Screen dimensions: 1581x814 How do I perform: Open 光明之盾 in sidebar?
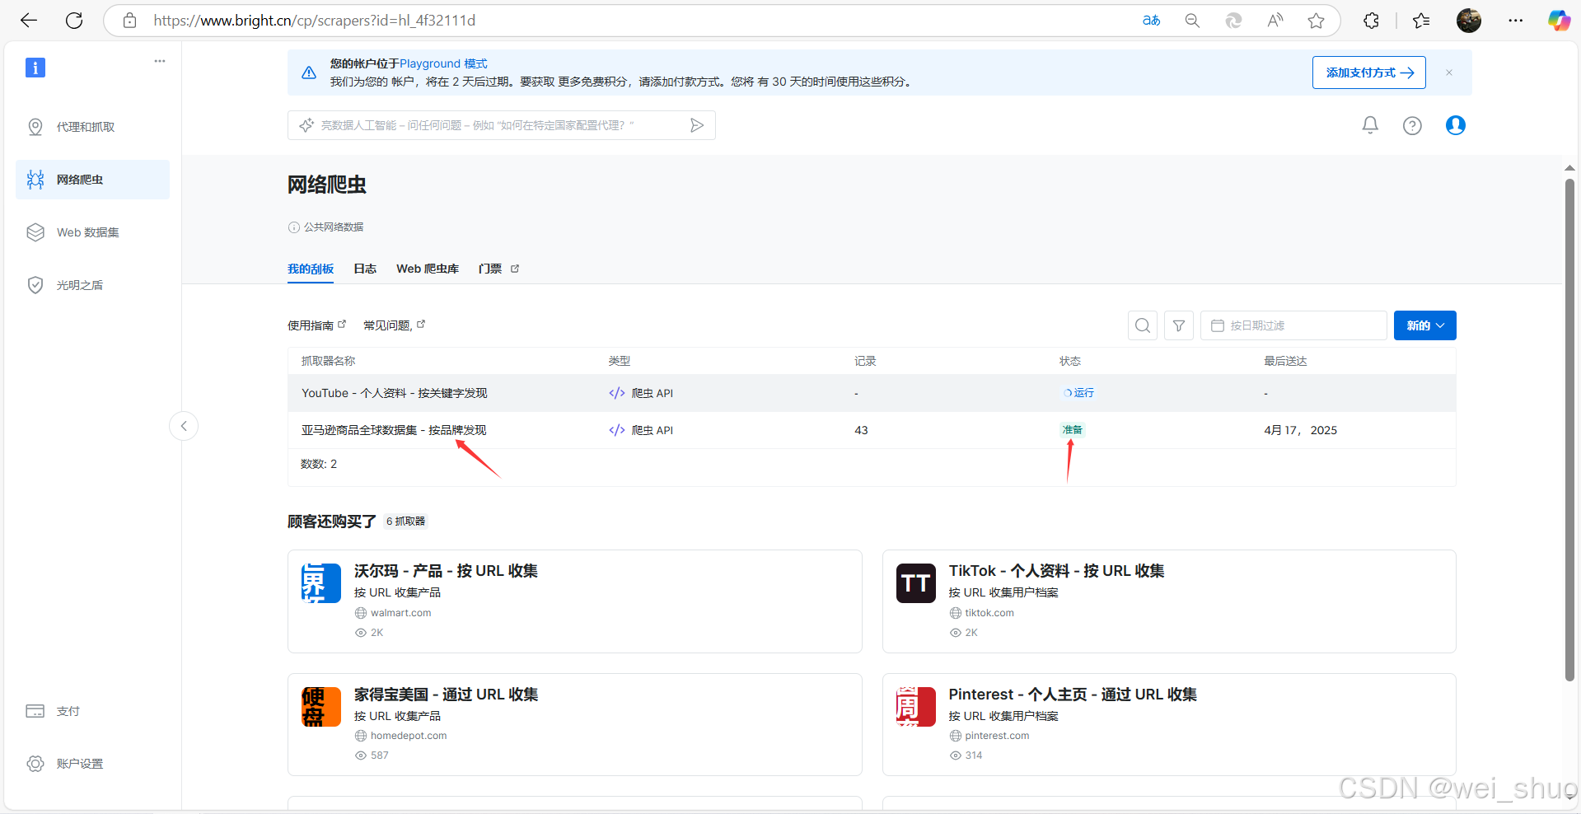pos(92,285)
